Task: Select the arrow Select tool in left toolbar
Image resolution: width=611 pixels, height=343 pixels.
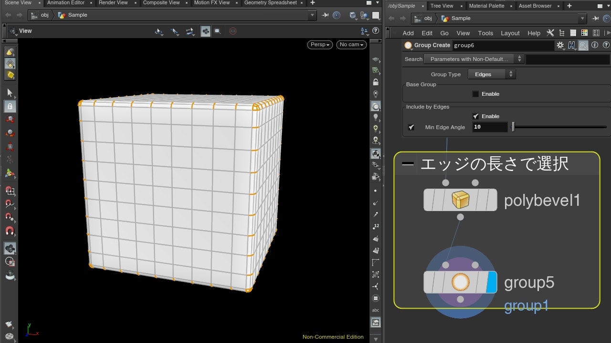Action: coord(10,93)
